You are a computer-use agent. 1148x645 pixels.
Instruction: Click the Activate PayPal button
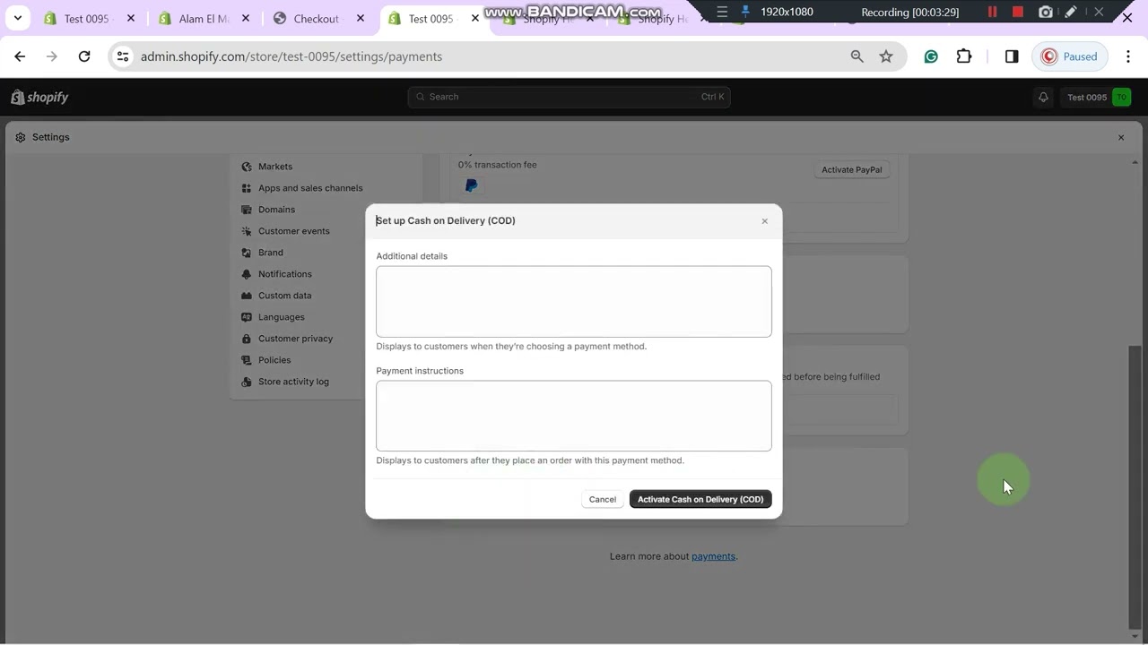tap(852, 169)
